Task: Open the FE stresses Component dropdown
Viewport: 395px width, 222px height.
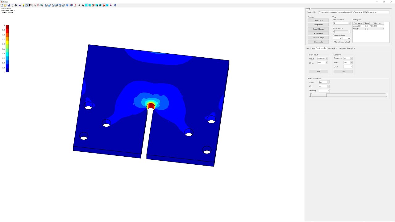Action: pyautogui.click(x=348, y=58)
